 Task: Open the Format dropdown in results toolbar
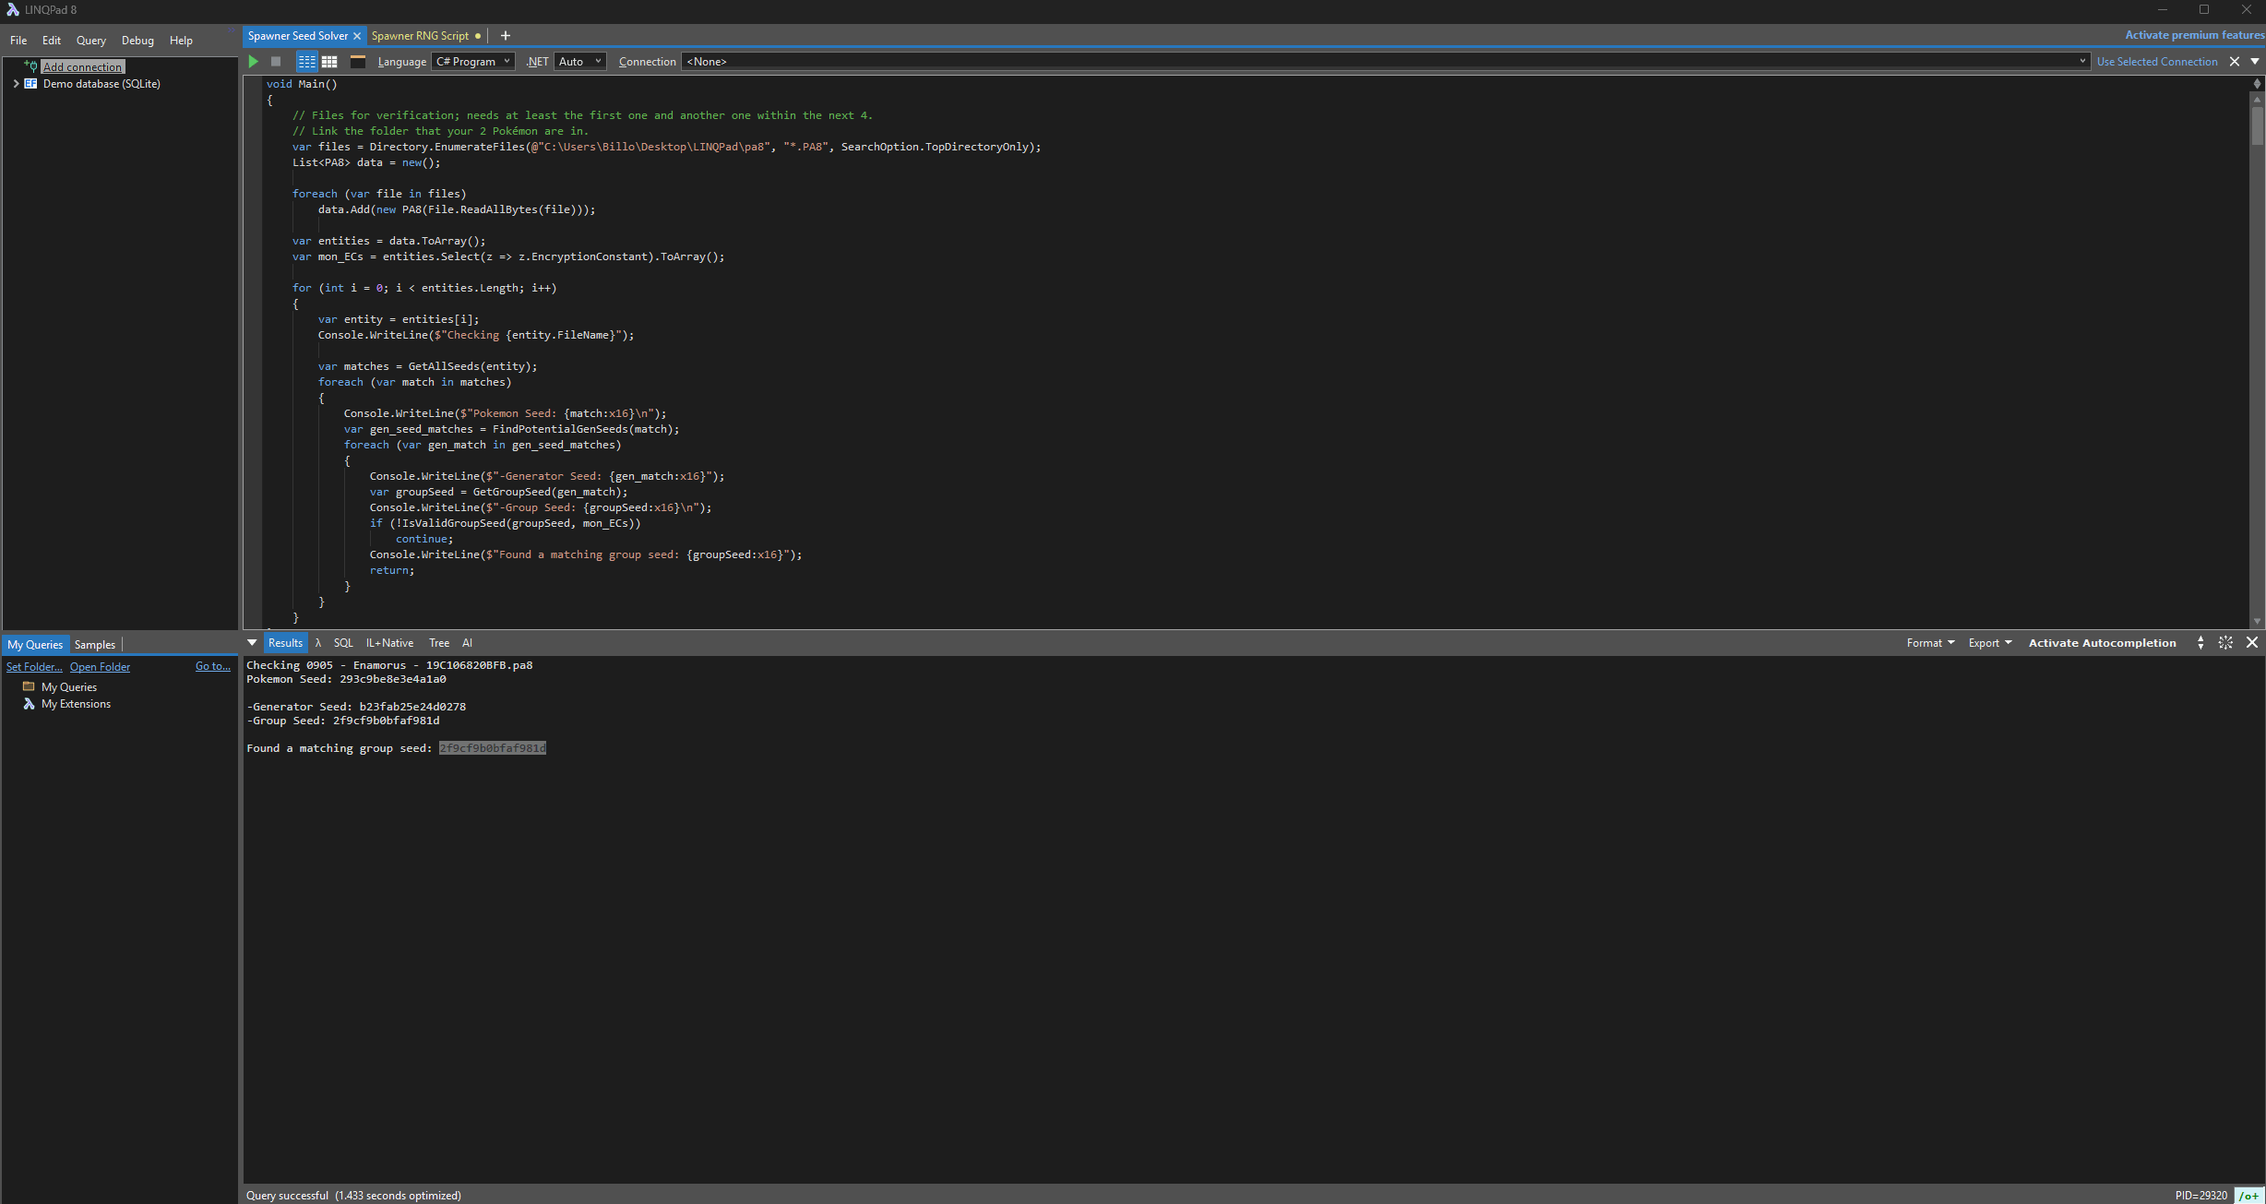coord(1930,643)
